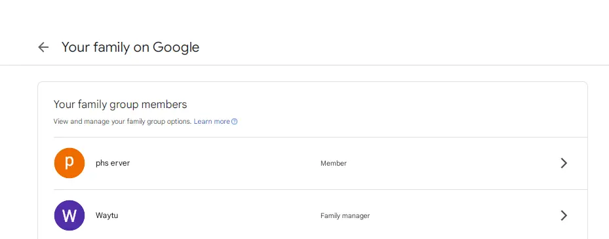Expand phs erver details via right chevron
The width and height of the screenshot is (609, 239).
click(564, 163)
